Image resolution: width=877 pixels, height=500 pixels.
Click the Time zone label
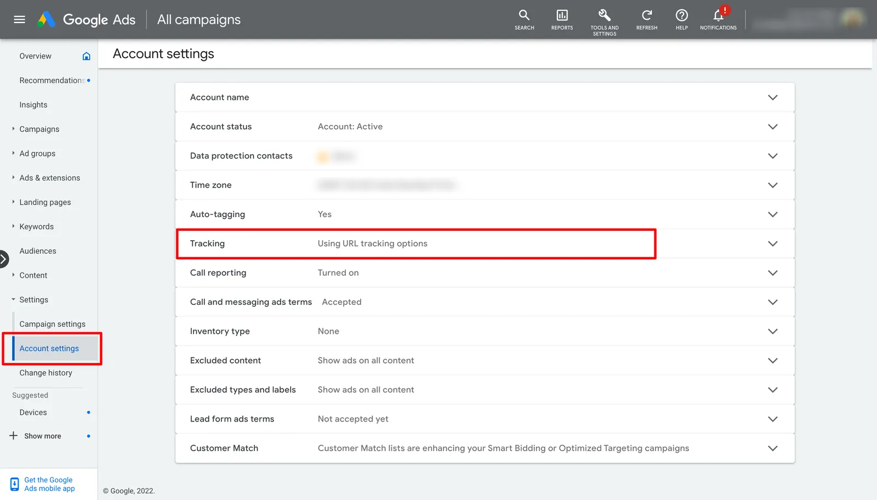211,185
